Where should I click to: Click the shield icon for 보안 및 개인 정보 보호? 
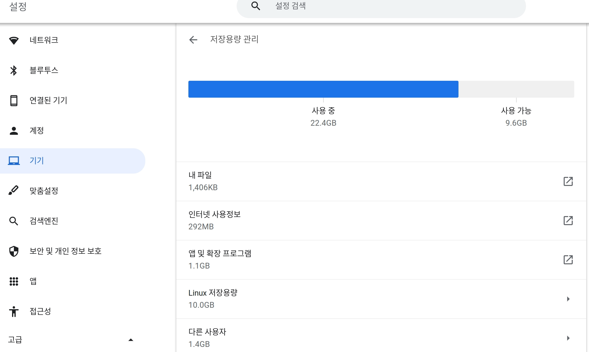coord(14,251)
